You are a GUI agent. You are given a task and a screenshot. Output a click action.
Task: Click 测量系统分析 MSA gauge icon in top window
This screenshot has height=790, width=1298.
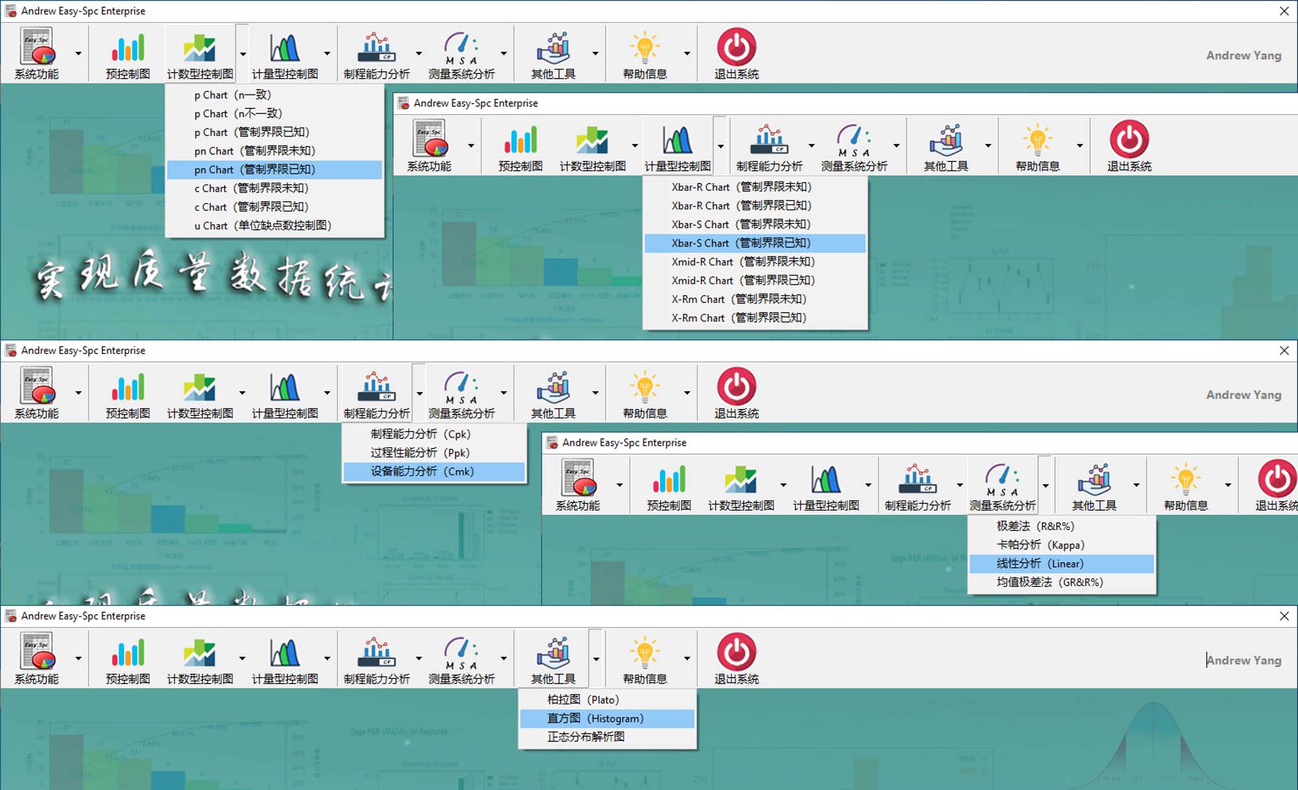point(461,47)
